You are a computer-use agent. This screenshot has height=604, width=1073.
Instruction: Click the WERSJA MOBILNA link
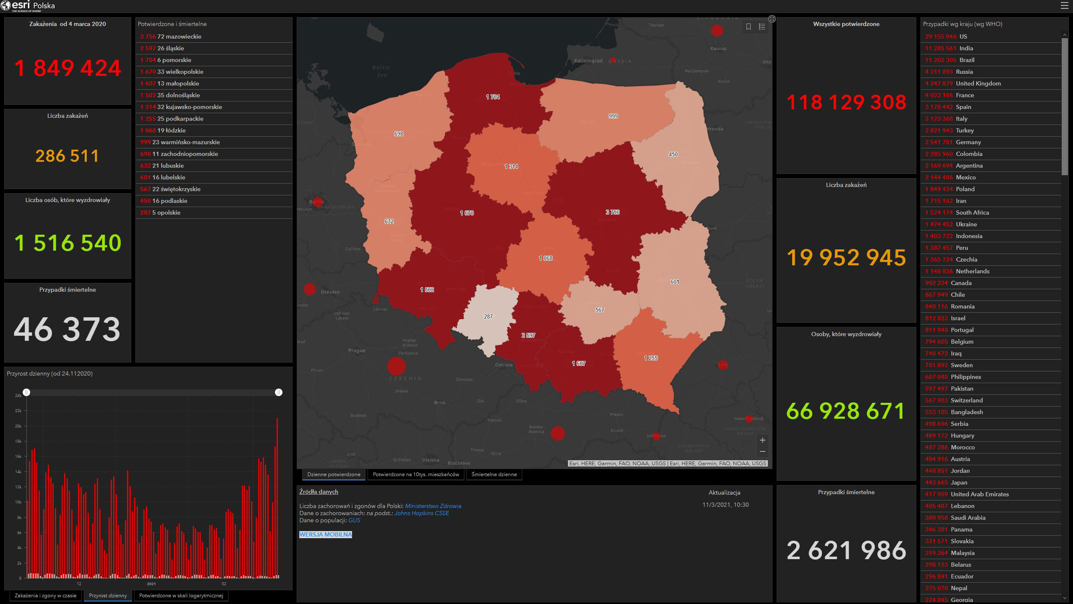click(326, 534)
